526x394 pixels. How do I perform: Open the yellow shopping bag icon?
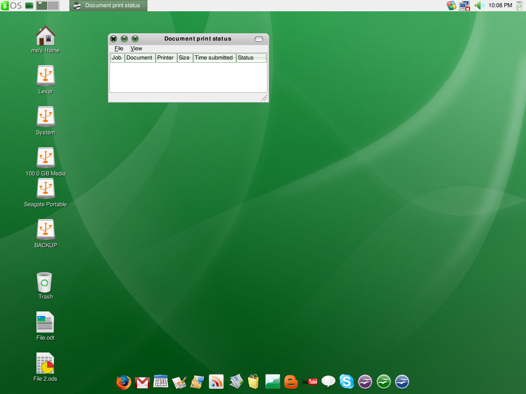pyautogui.click(x=253, y=382)
